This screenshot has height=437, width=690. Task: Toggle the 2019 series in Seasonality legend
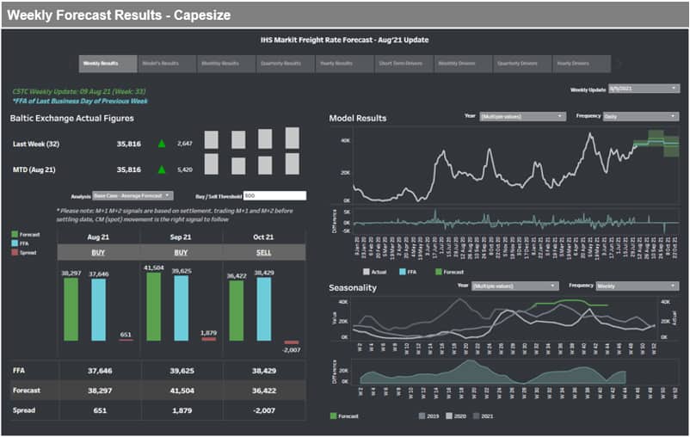tap(422, 416)
